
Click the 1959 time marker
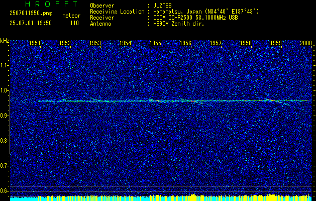pos(276,43)
